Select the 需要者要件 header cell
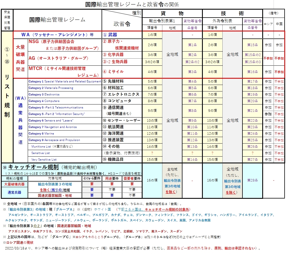286x254 pixels. (132, 178)
